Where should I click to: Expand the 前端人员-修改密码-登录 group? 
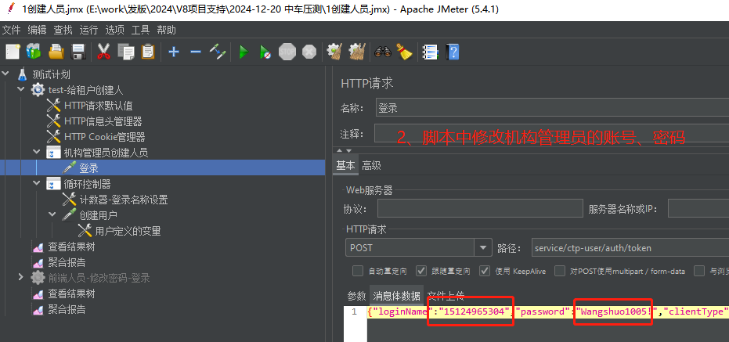20,277
